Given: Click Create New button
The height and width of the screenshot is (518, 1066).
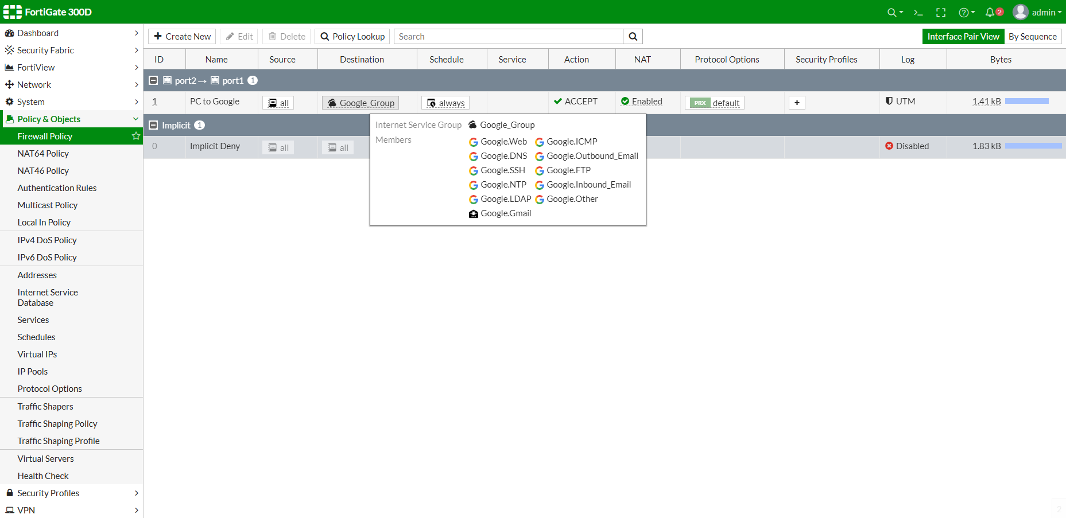Looking at the screenshot, I should [x=182, y=37].
